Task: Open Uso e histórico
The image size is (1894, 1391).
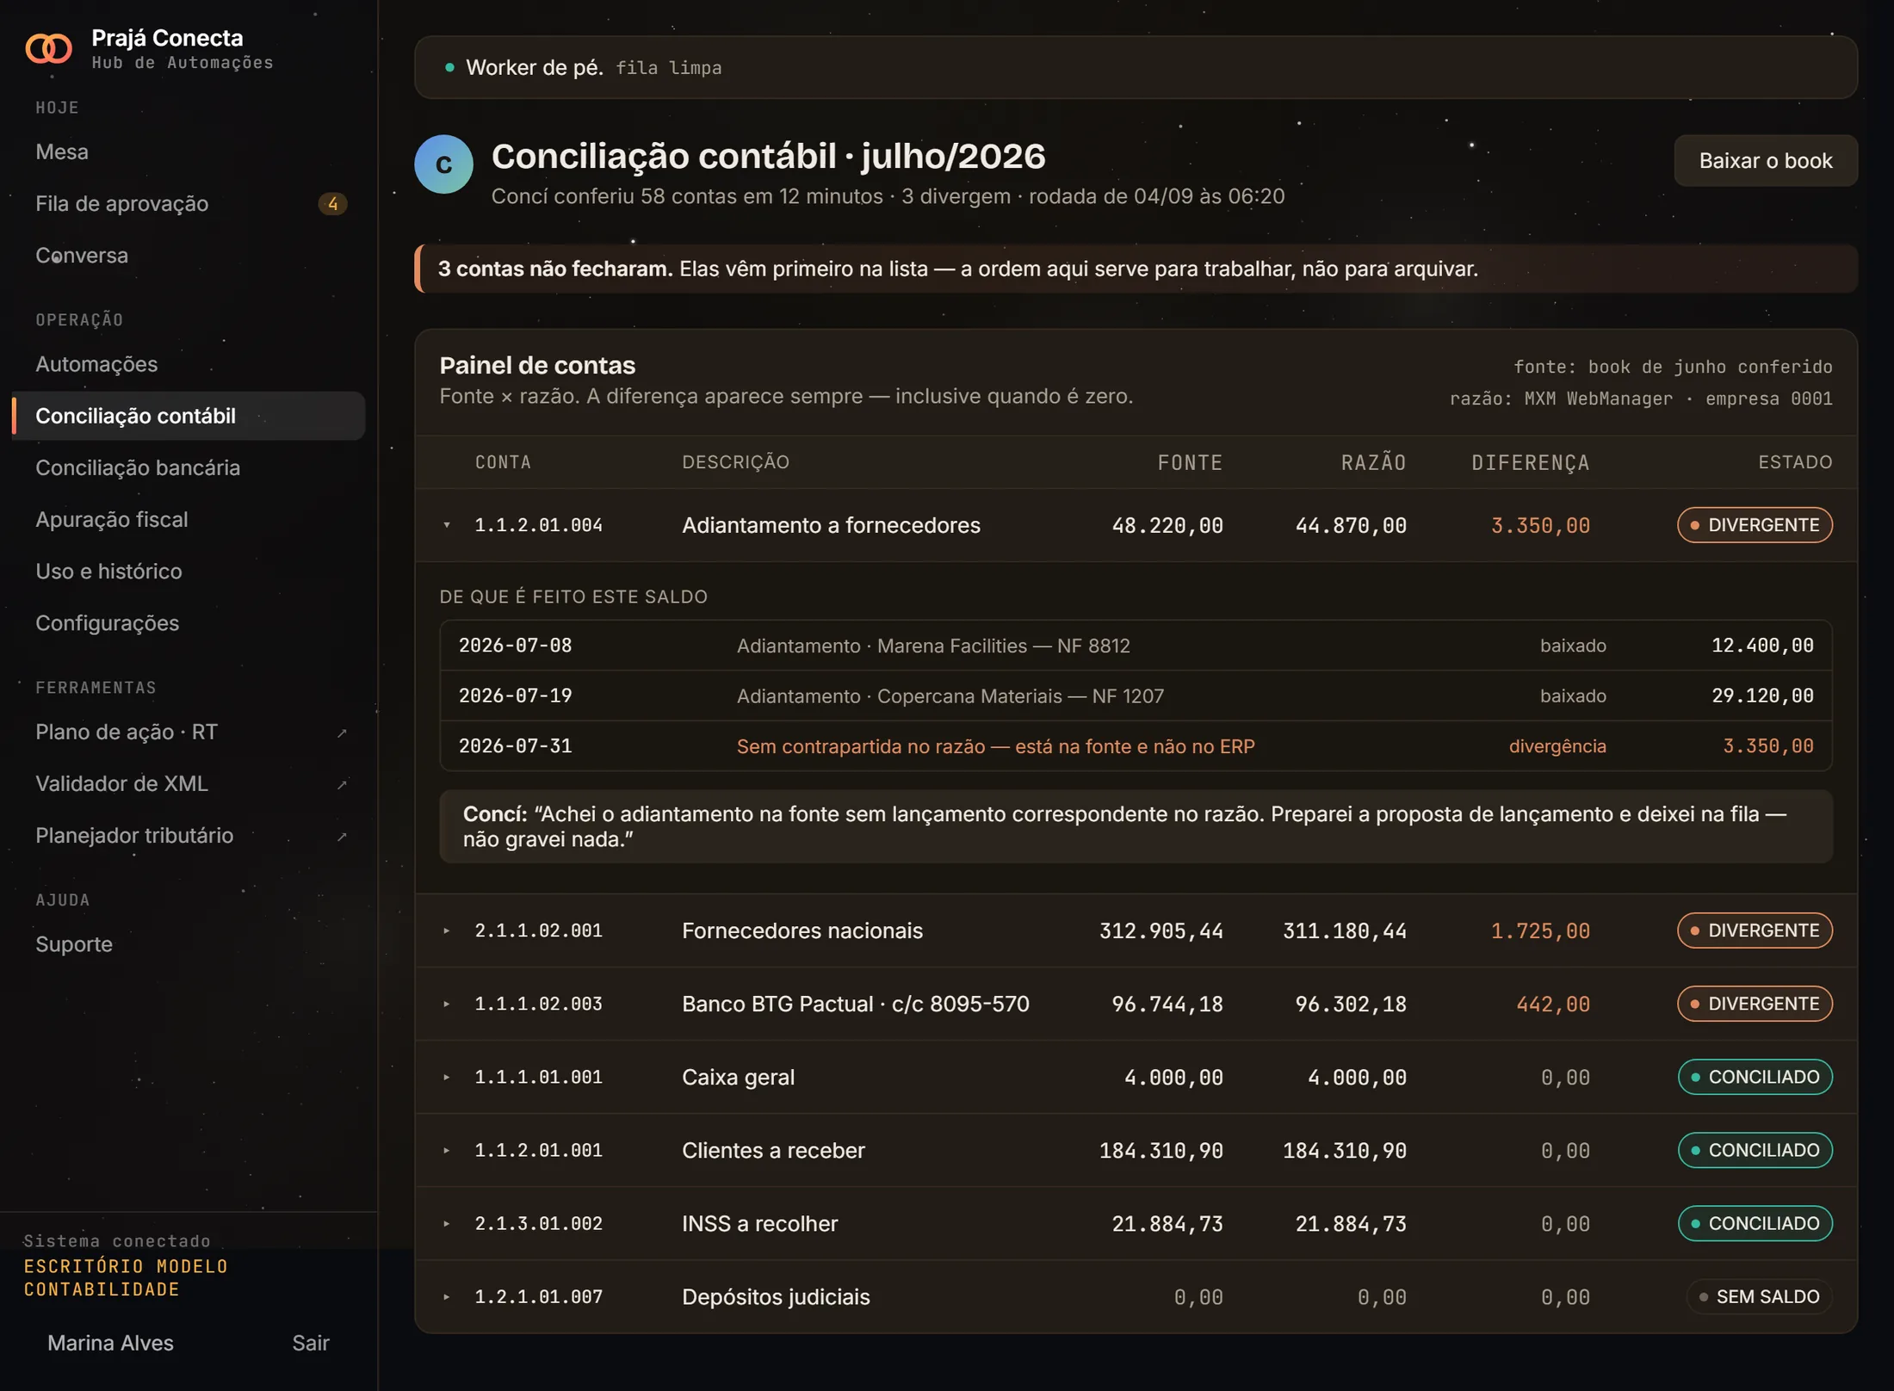Action: click(189, 571)
